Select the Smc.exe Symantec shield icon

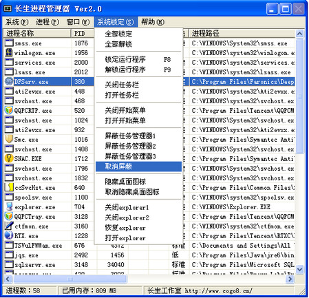coord(9,139)
